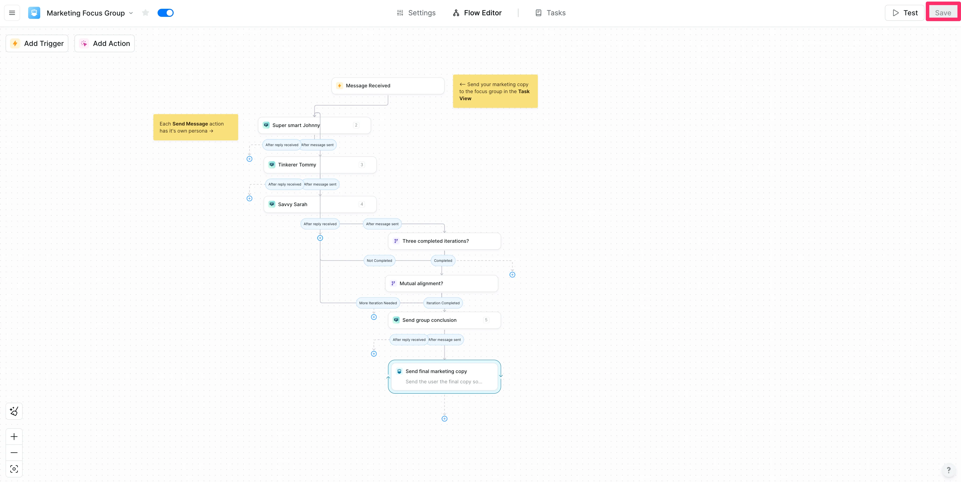Click the agent robot avatar icon
The width and height of the screenshot is (961, 482).
click(x=34, y=13)
